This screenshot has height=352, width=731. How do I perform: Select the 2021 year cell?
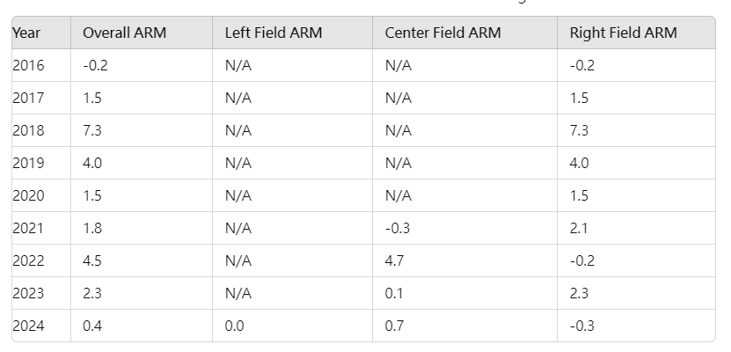pyautogui.click(x=28, y=229)
